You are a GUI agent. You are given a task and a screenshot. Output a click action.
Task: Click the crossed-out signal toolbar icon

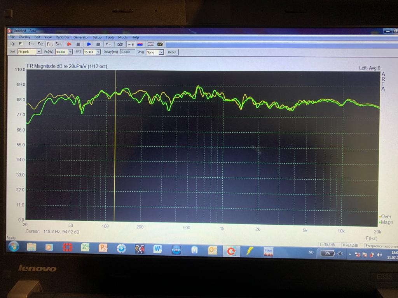[x=120, y=44]
